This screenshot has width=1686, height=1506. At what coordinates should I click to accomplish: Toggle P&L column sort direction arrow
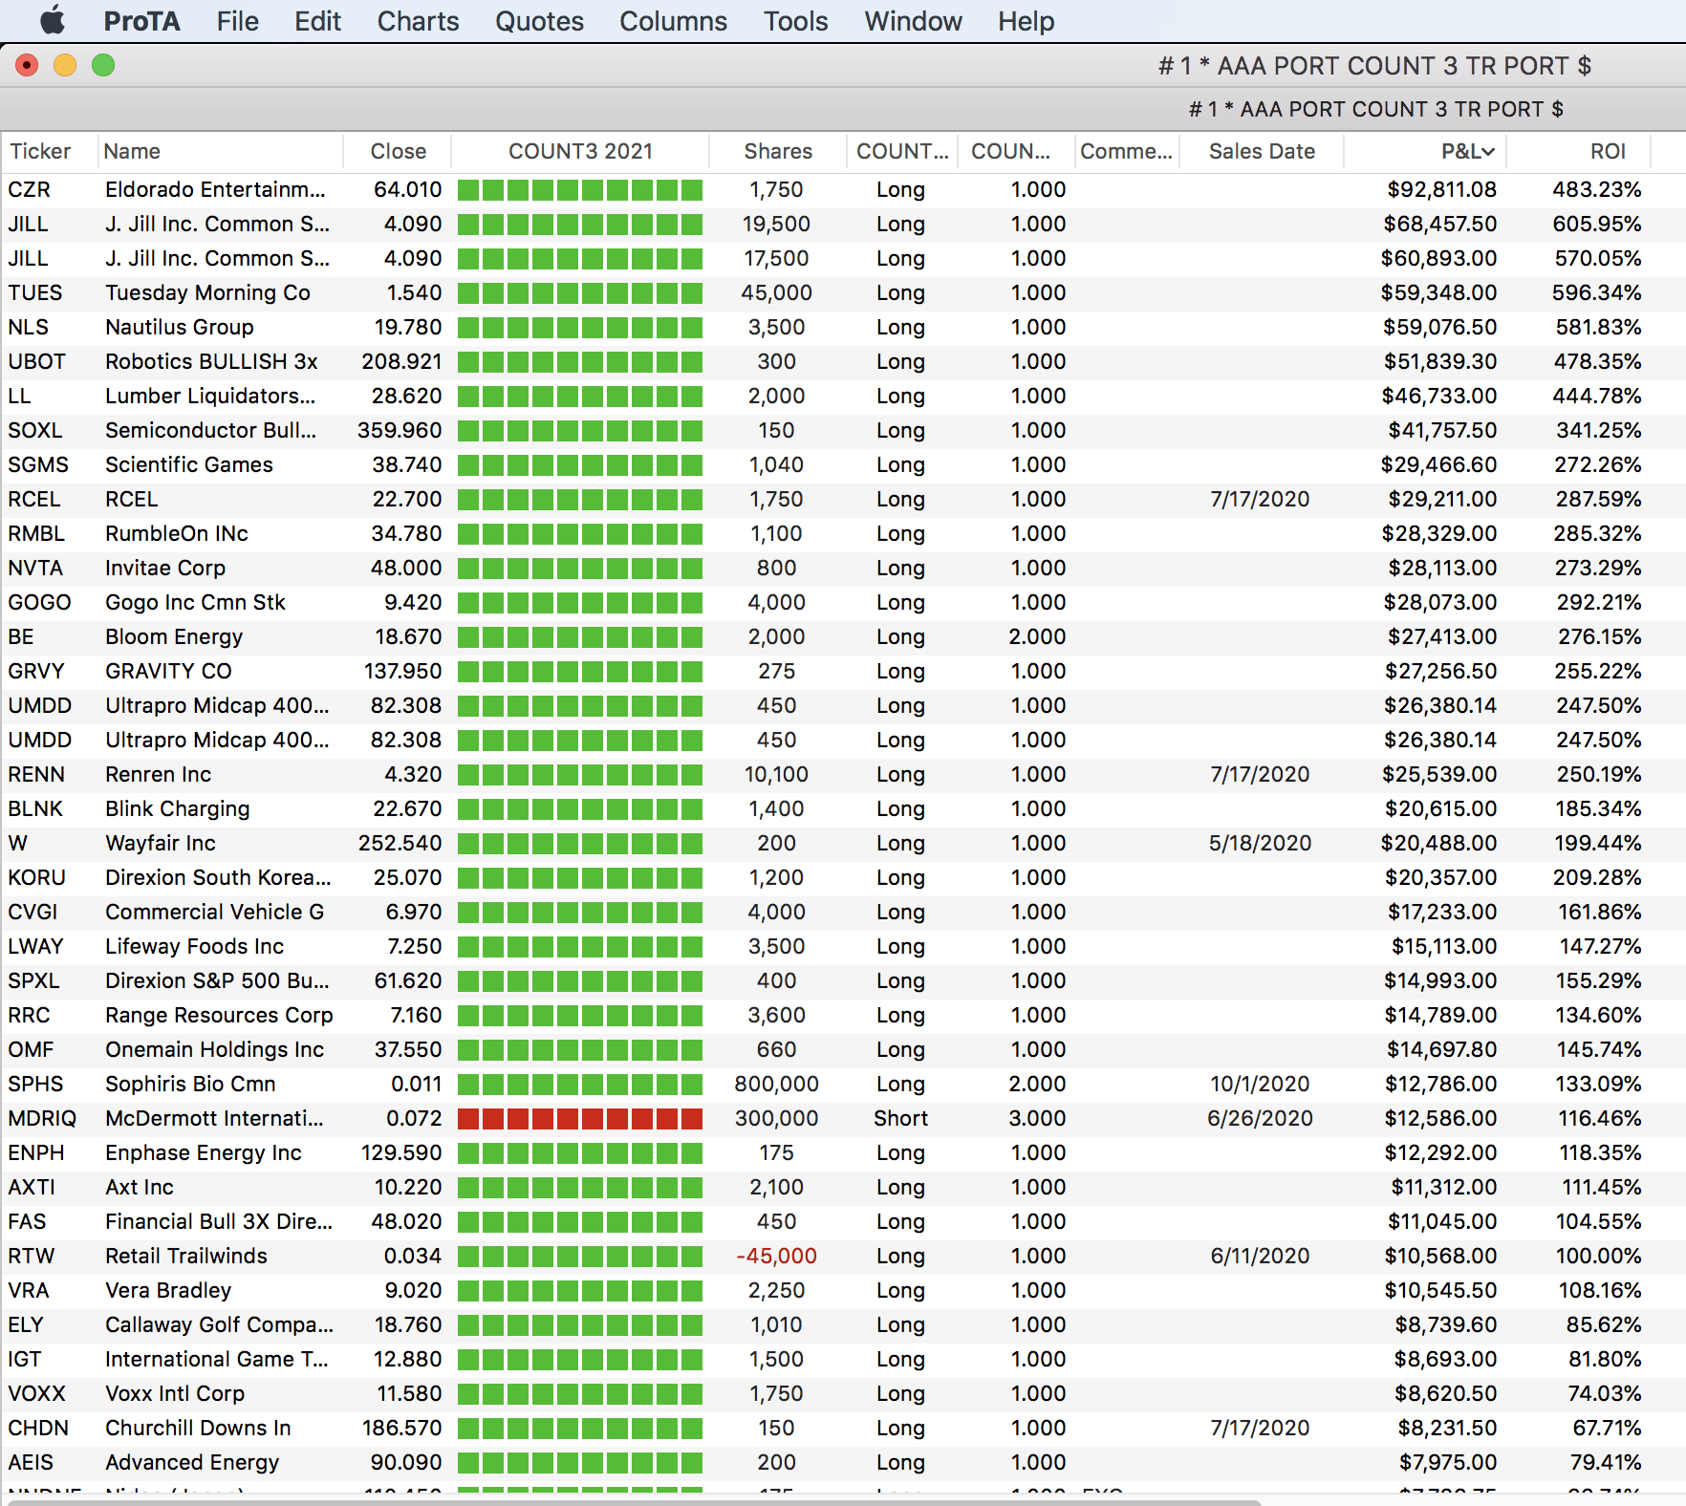(x=1488, y=152)
